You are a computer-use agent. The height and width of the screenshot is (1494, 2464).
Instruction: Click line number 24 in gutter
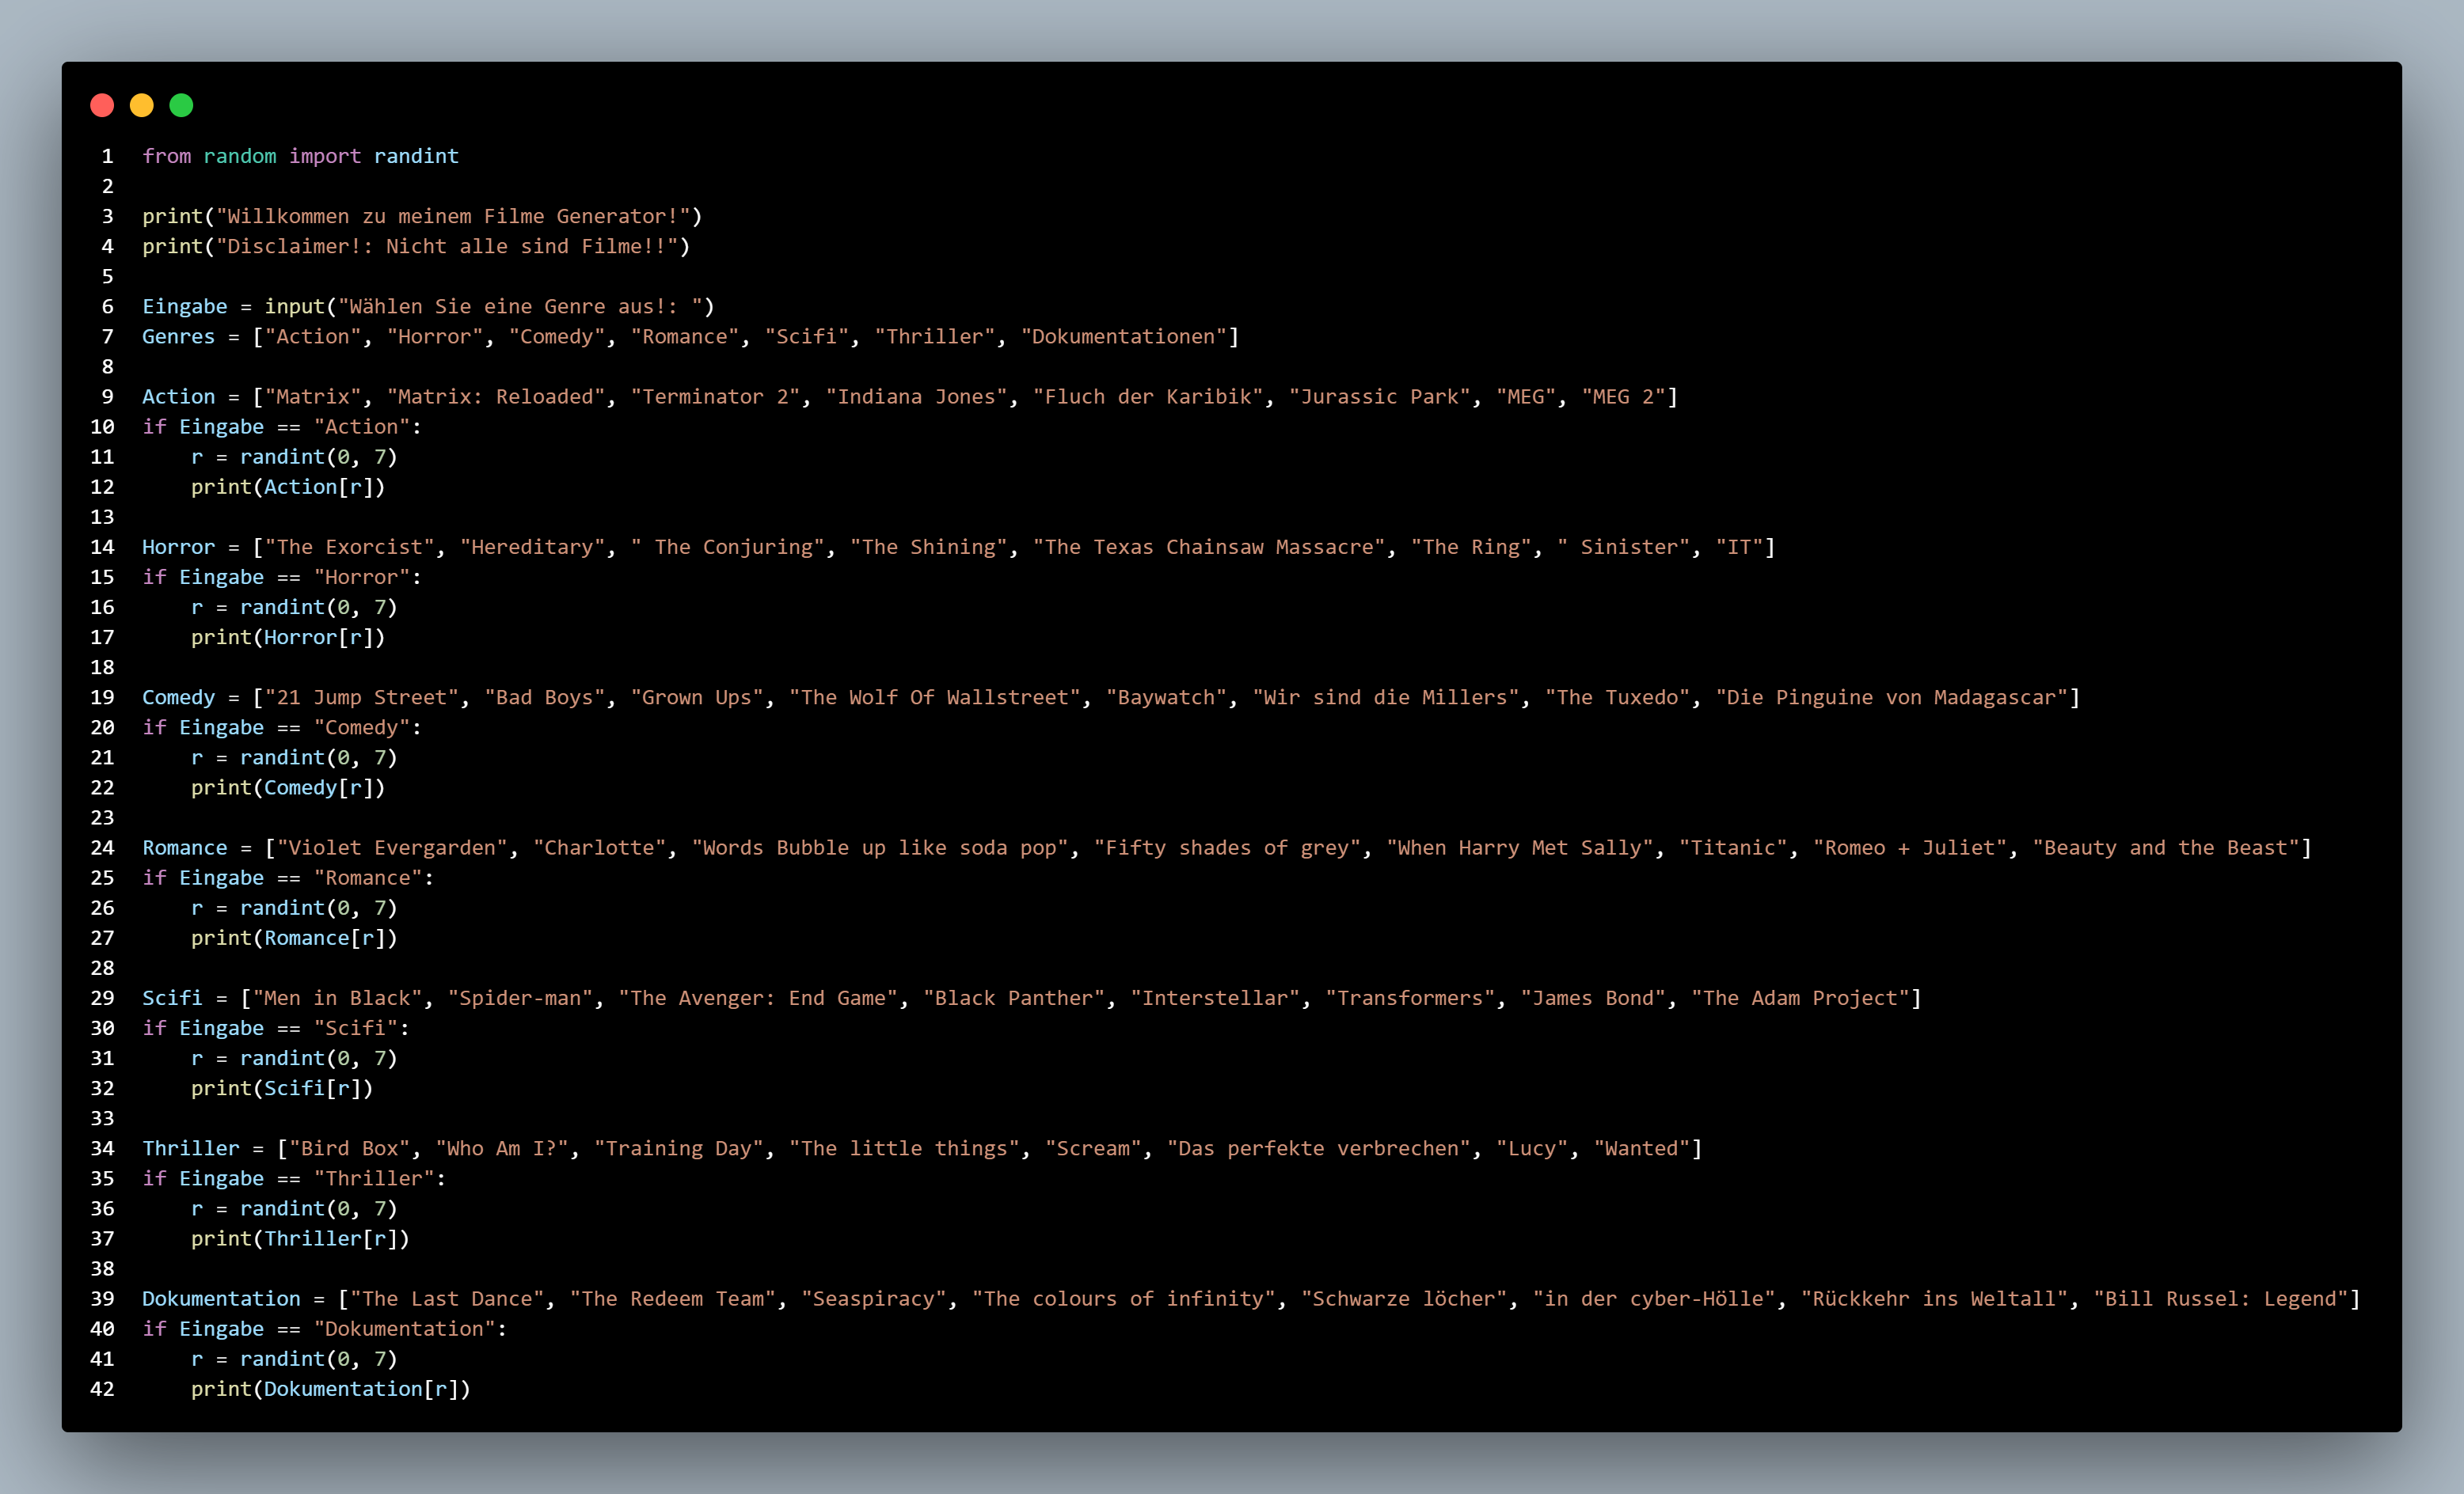(x=102, y=848)
